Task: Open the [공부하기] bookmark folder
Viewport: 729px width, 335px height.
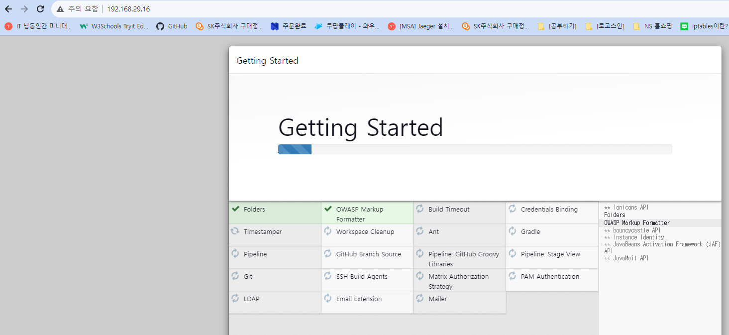Action: [557, 26]
